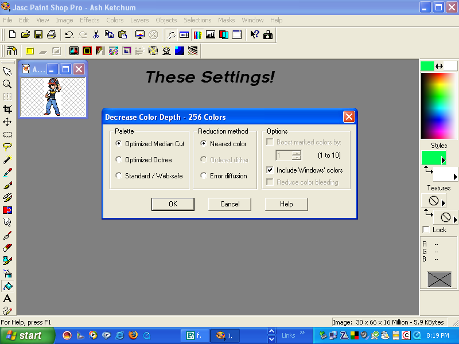Click the green foreground color swatch
459x344 pixels.
click(x=427, y=66)
